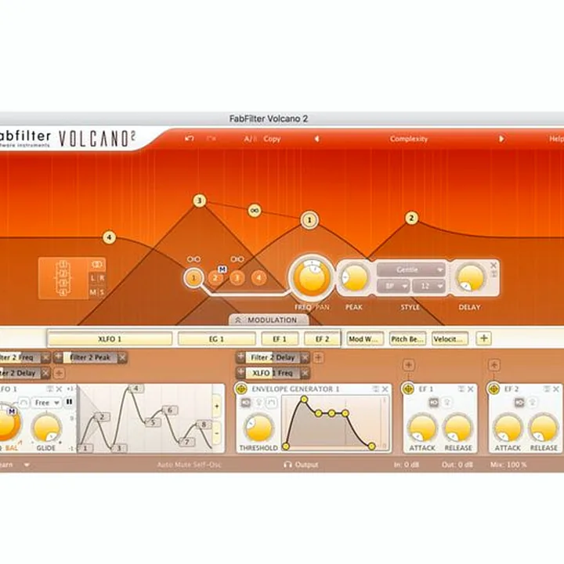The height and width of the screenshot is (564, 564).
Task: Select the EF 1 source tab
Action: click(x=280, y=339)
